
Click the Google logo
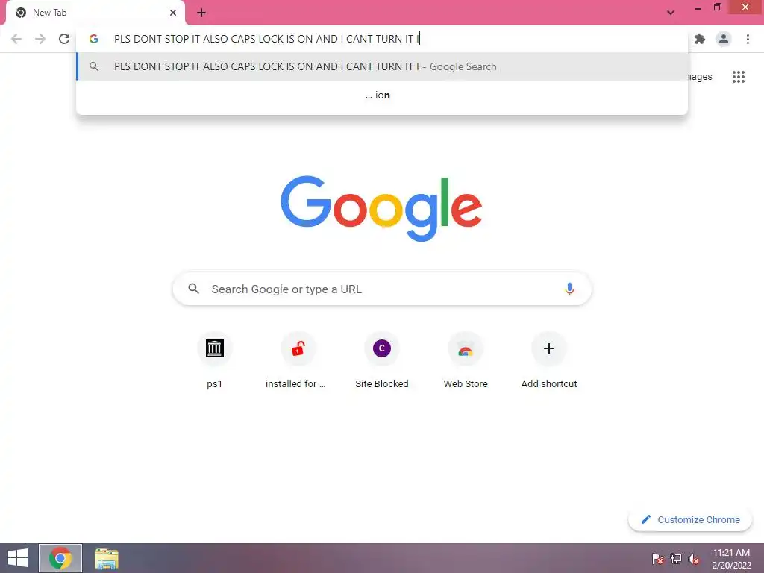click(381, 209)
